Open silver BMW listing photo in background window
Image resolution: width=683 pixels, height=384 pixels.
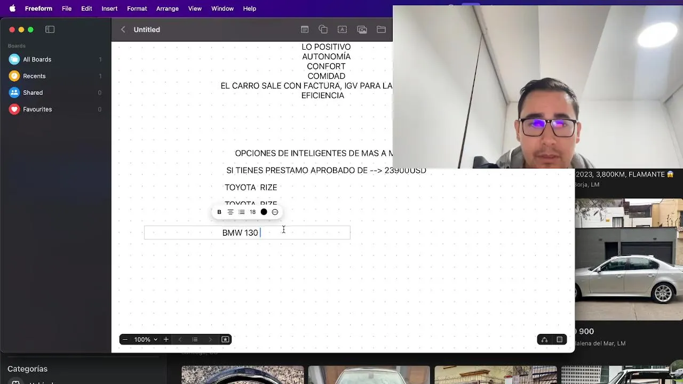coord(629,260)
